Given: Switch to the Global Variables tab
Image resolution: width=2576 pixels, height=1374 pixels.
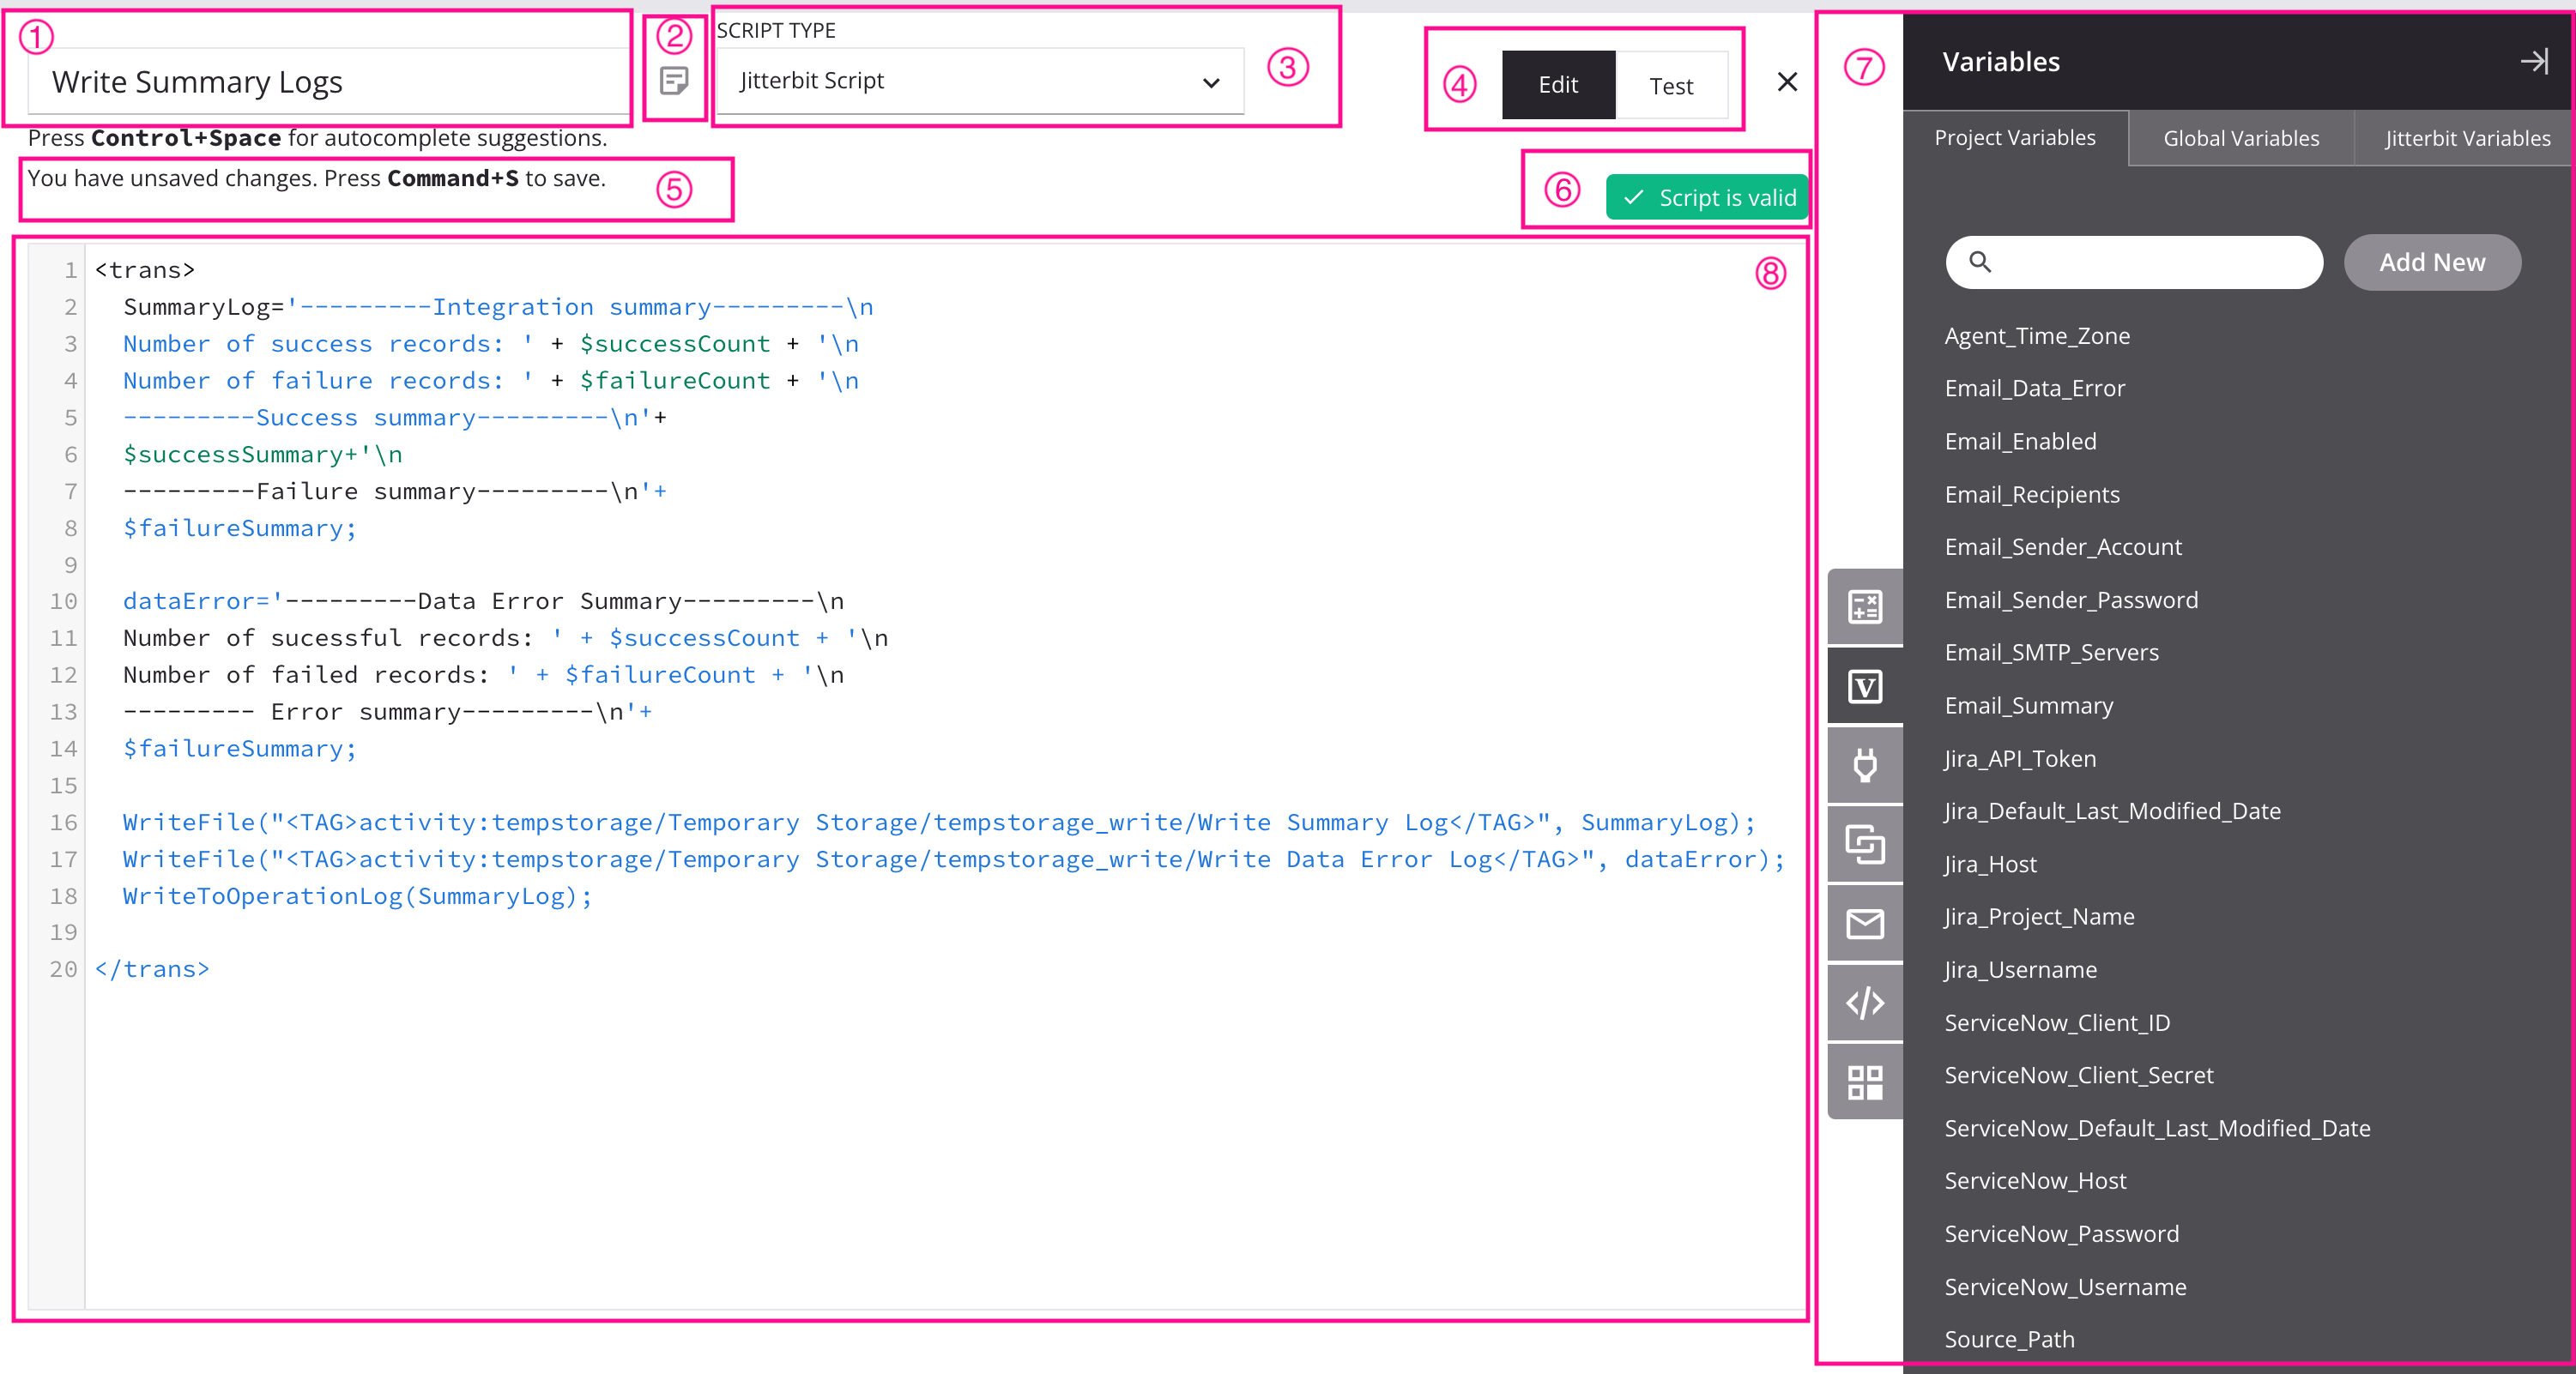Looking at the screenshot, I should [2239, 138].
